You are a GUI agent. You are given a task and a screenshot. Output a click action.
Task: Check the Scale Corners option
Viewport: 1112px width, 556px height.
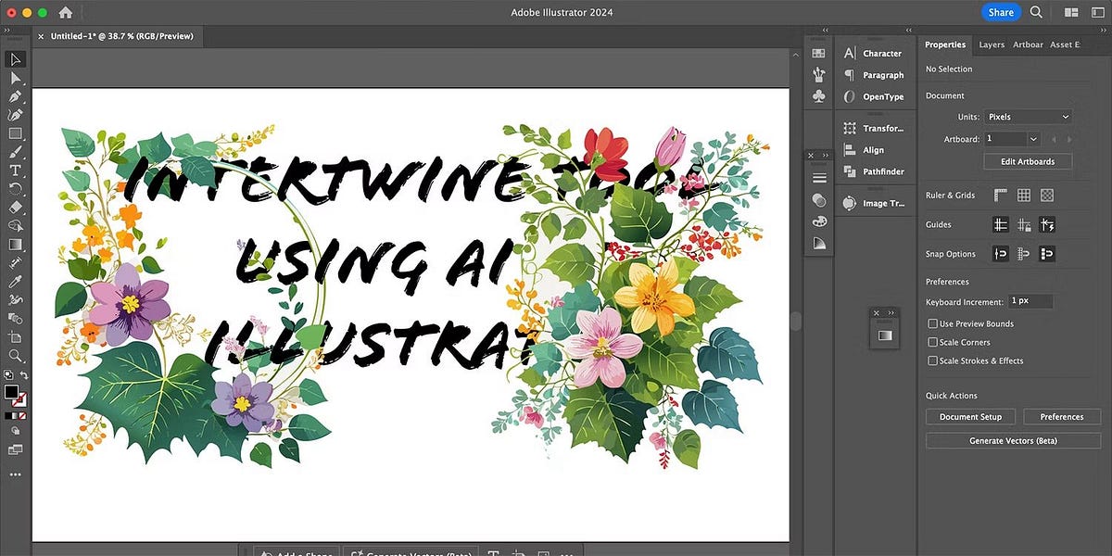(x=932, y=343)
